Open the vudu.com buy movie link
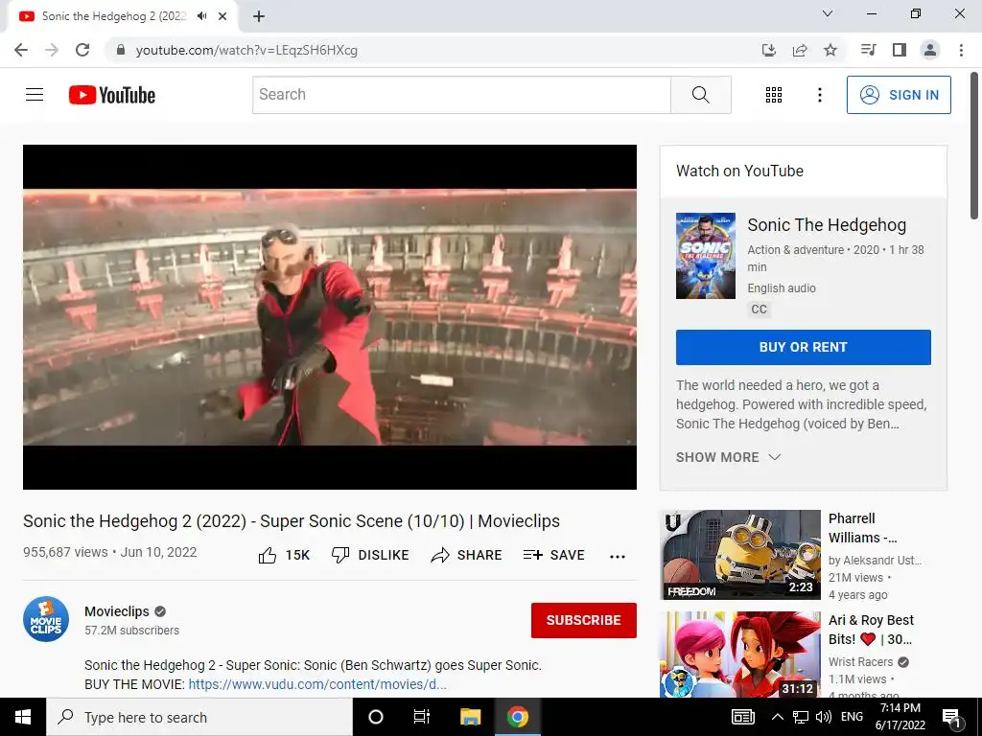 [317, 684]
